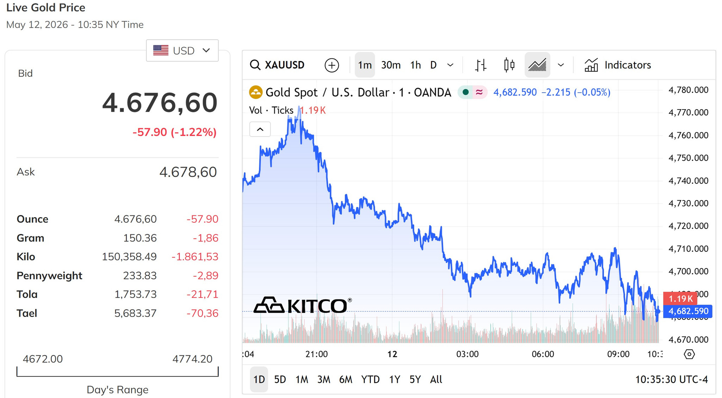The image size is (722, 398).
Task: Select the 1h interval button
Action: (415, 65)
